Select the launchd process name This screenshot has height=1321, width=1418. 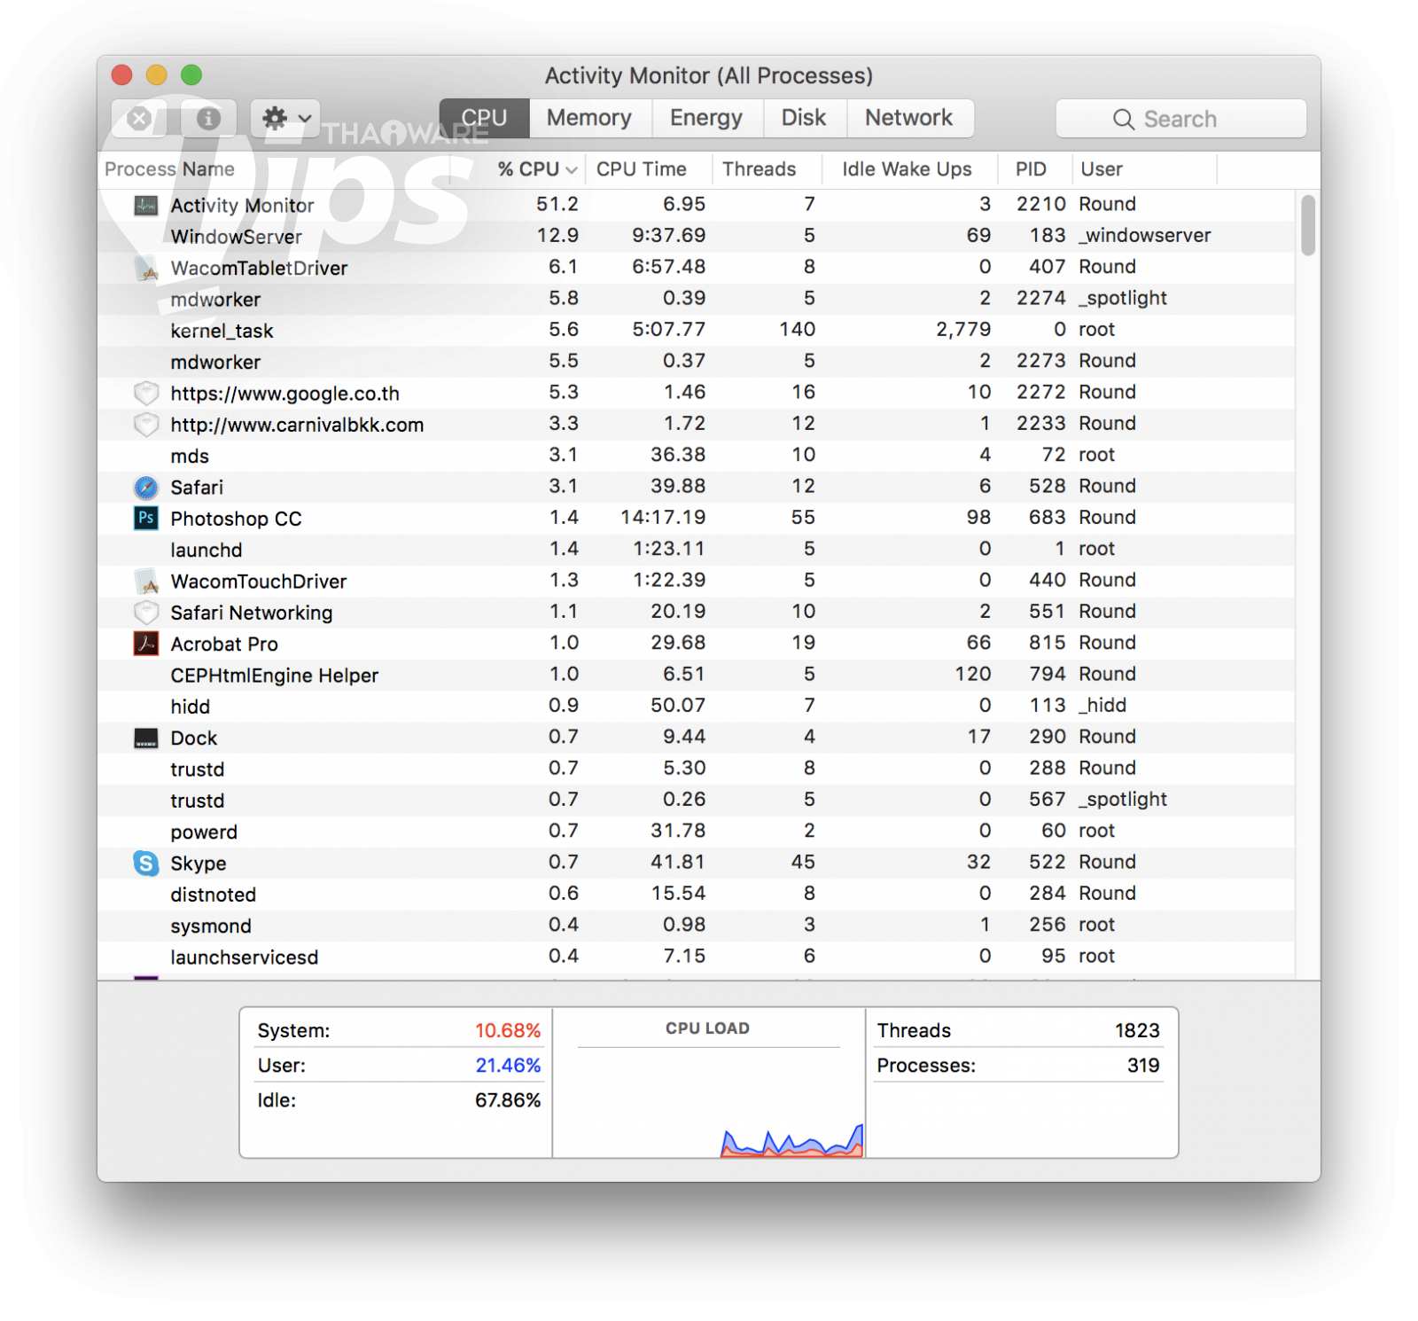[206, 550]
